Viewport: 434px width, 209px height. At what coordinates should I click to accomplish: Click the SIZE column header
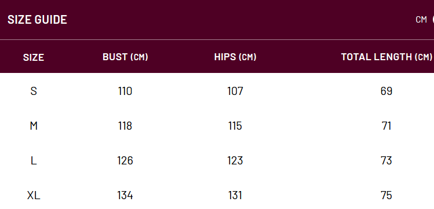click(x=34, y=57)
